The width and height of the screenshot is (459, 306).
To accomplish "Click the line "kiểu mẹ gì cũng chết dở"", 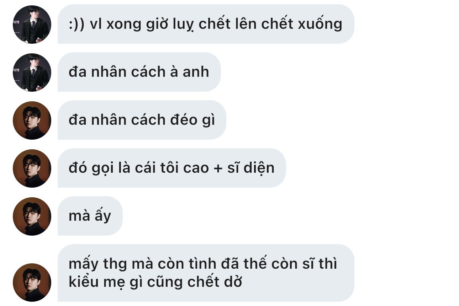I will tap(155, 282).
